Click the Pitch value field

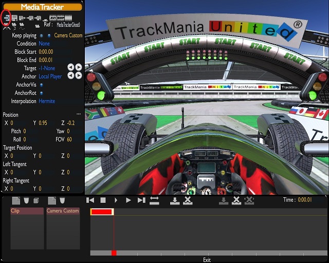tap(25, 131)
